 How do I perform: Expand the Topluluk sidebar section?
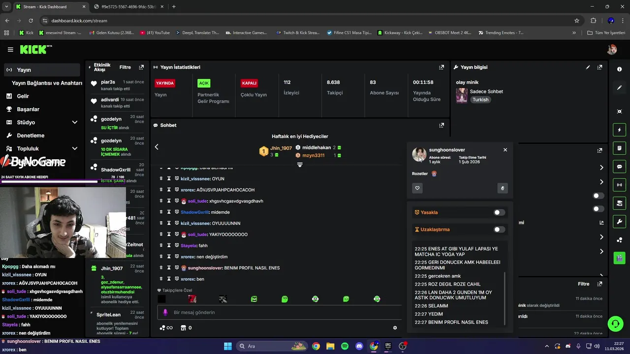click(74, 148)
